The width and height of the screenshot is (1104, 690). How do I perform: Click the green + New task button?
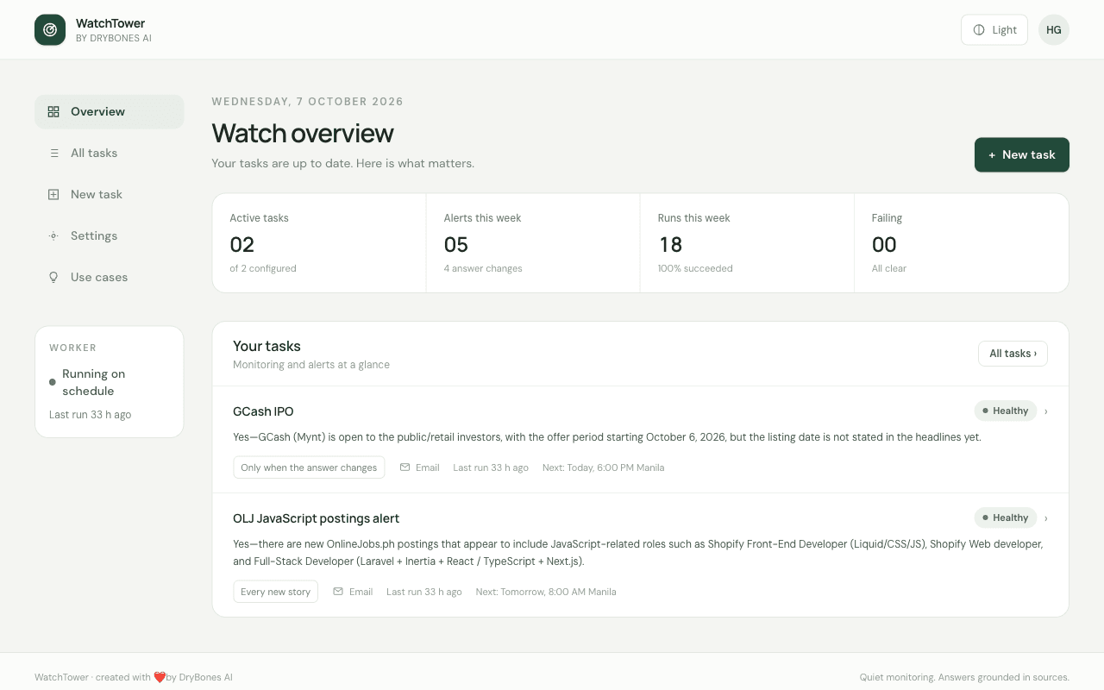click(x=1022, y=154)
